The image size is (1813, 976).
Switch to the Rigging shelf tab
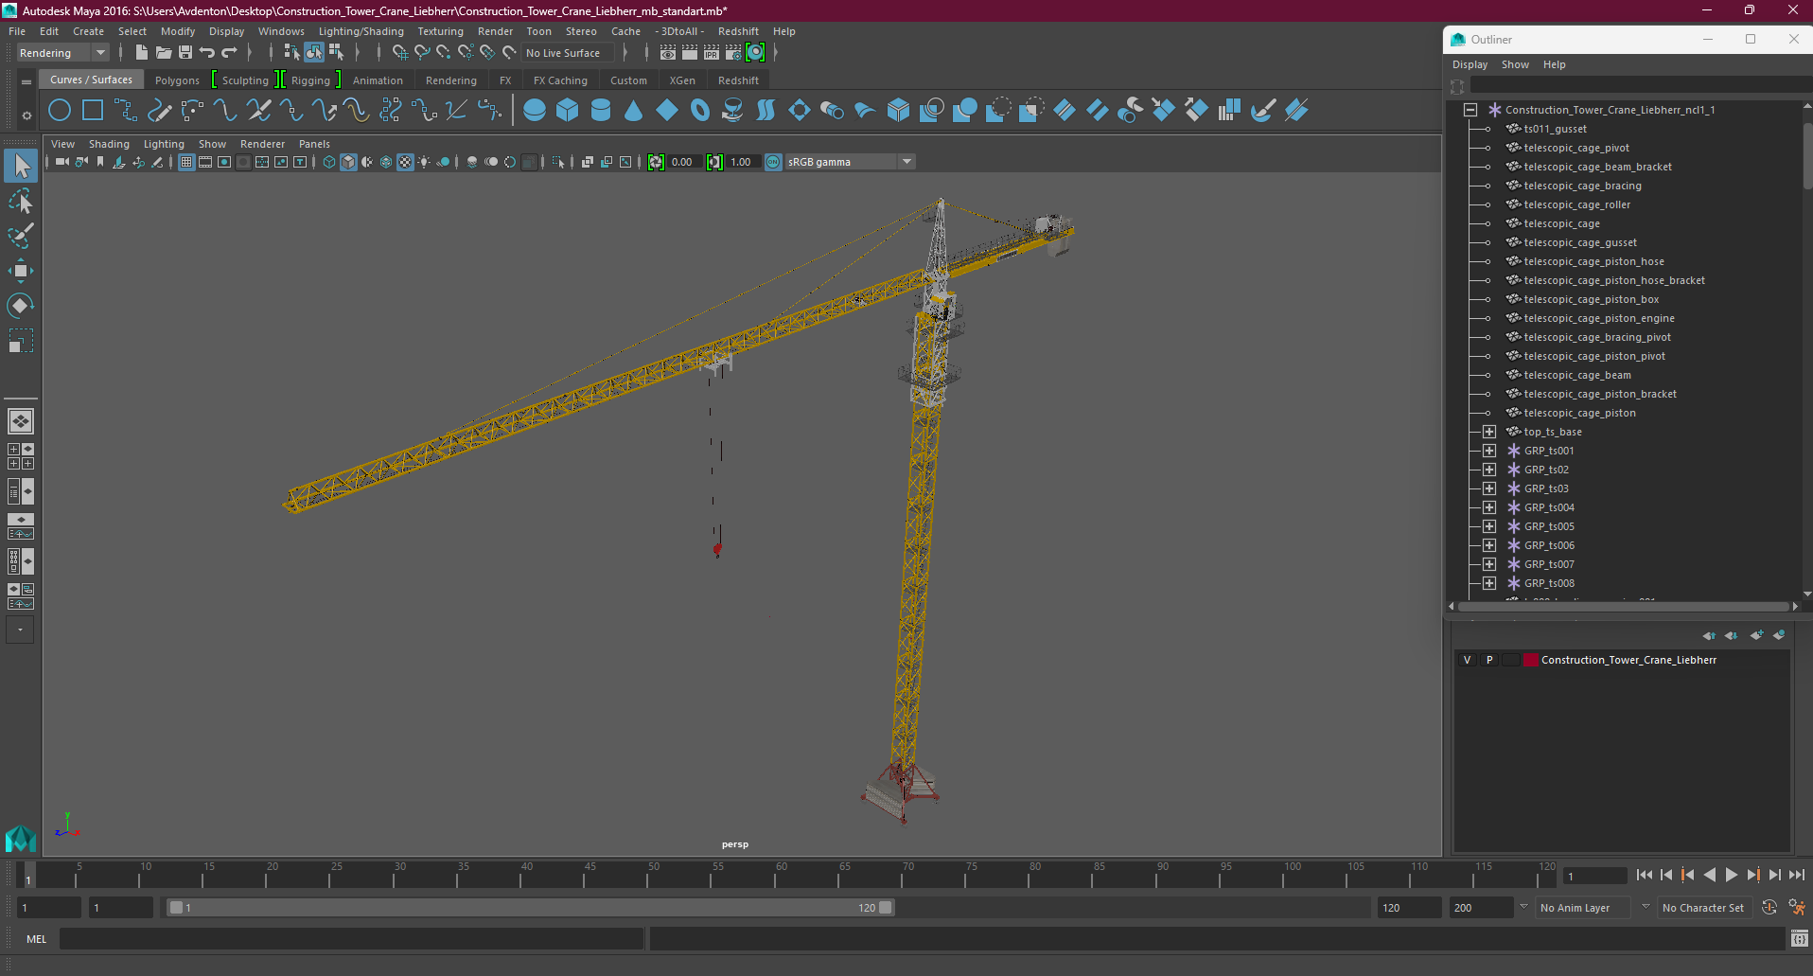click(310, 80)
